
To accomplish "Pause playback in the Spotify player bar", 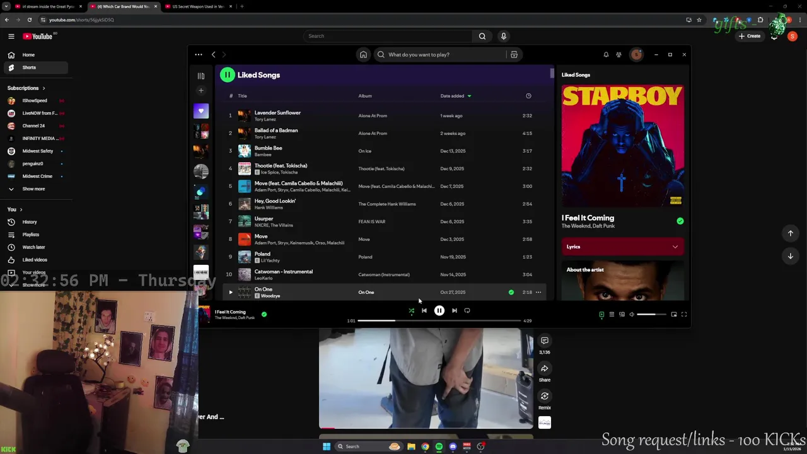I will [439, 310].
